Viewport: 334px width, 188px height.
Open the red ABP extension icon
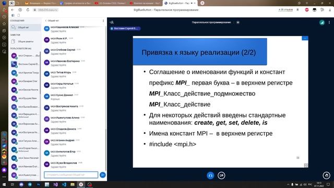point(307,10)
